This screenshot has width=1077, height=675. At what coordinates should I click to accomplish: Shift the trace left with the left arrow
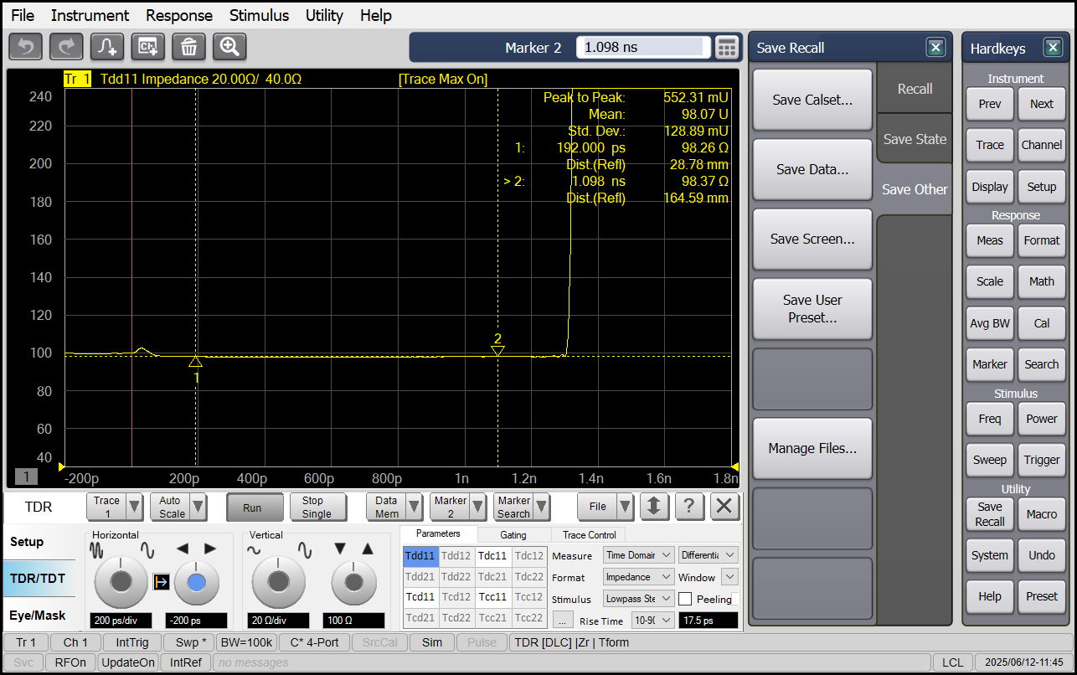183,549
